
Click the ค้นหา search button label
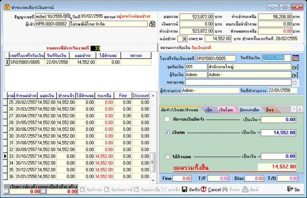point(234,189)
